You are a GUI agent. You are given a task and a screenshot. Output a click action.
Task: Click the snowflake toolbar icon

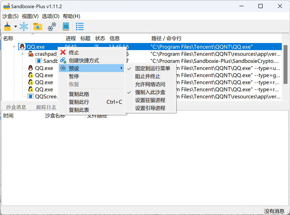click(x=24, y=27)
